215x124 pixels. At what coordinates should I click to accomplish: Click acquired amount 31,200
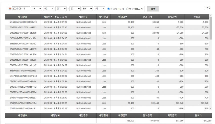tap(180, 33)
